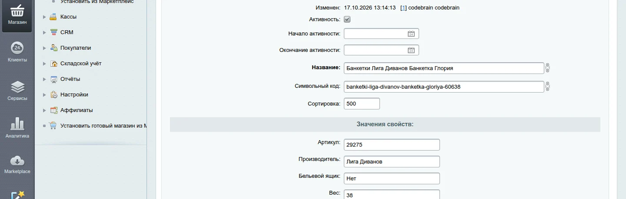Open the Аналитика section icon
The width and height of the screenshot is (626, 199).
click(x=17, y=124)
